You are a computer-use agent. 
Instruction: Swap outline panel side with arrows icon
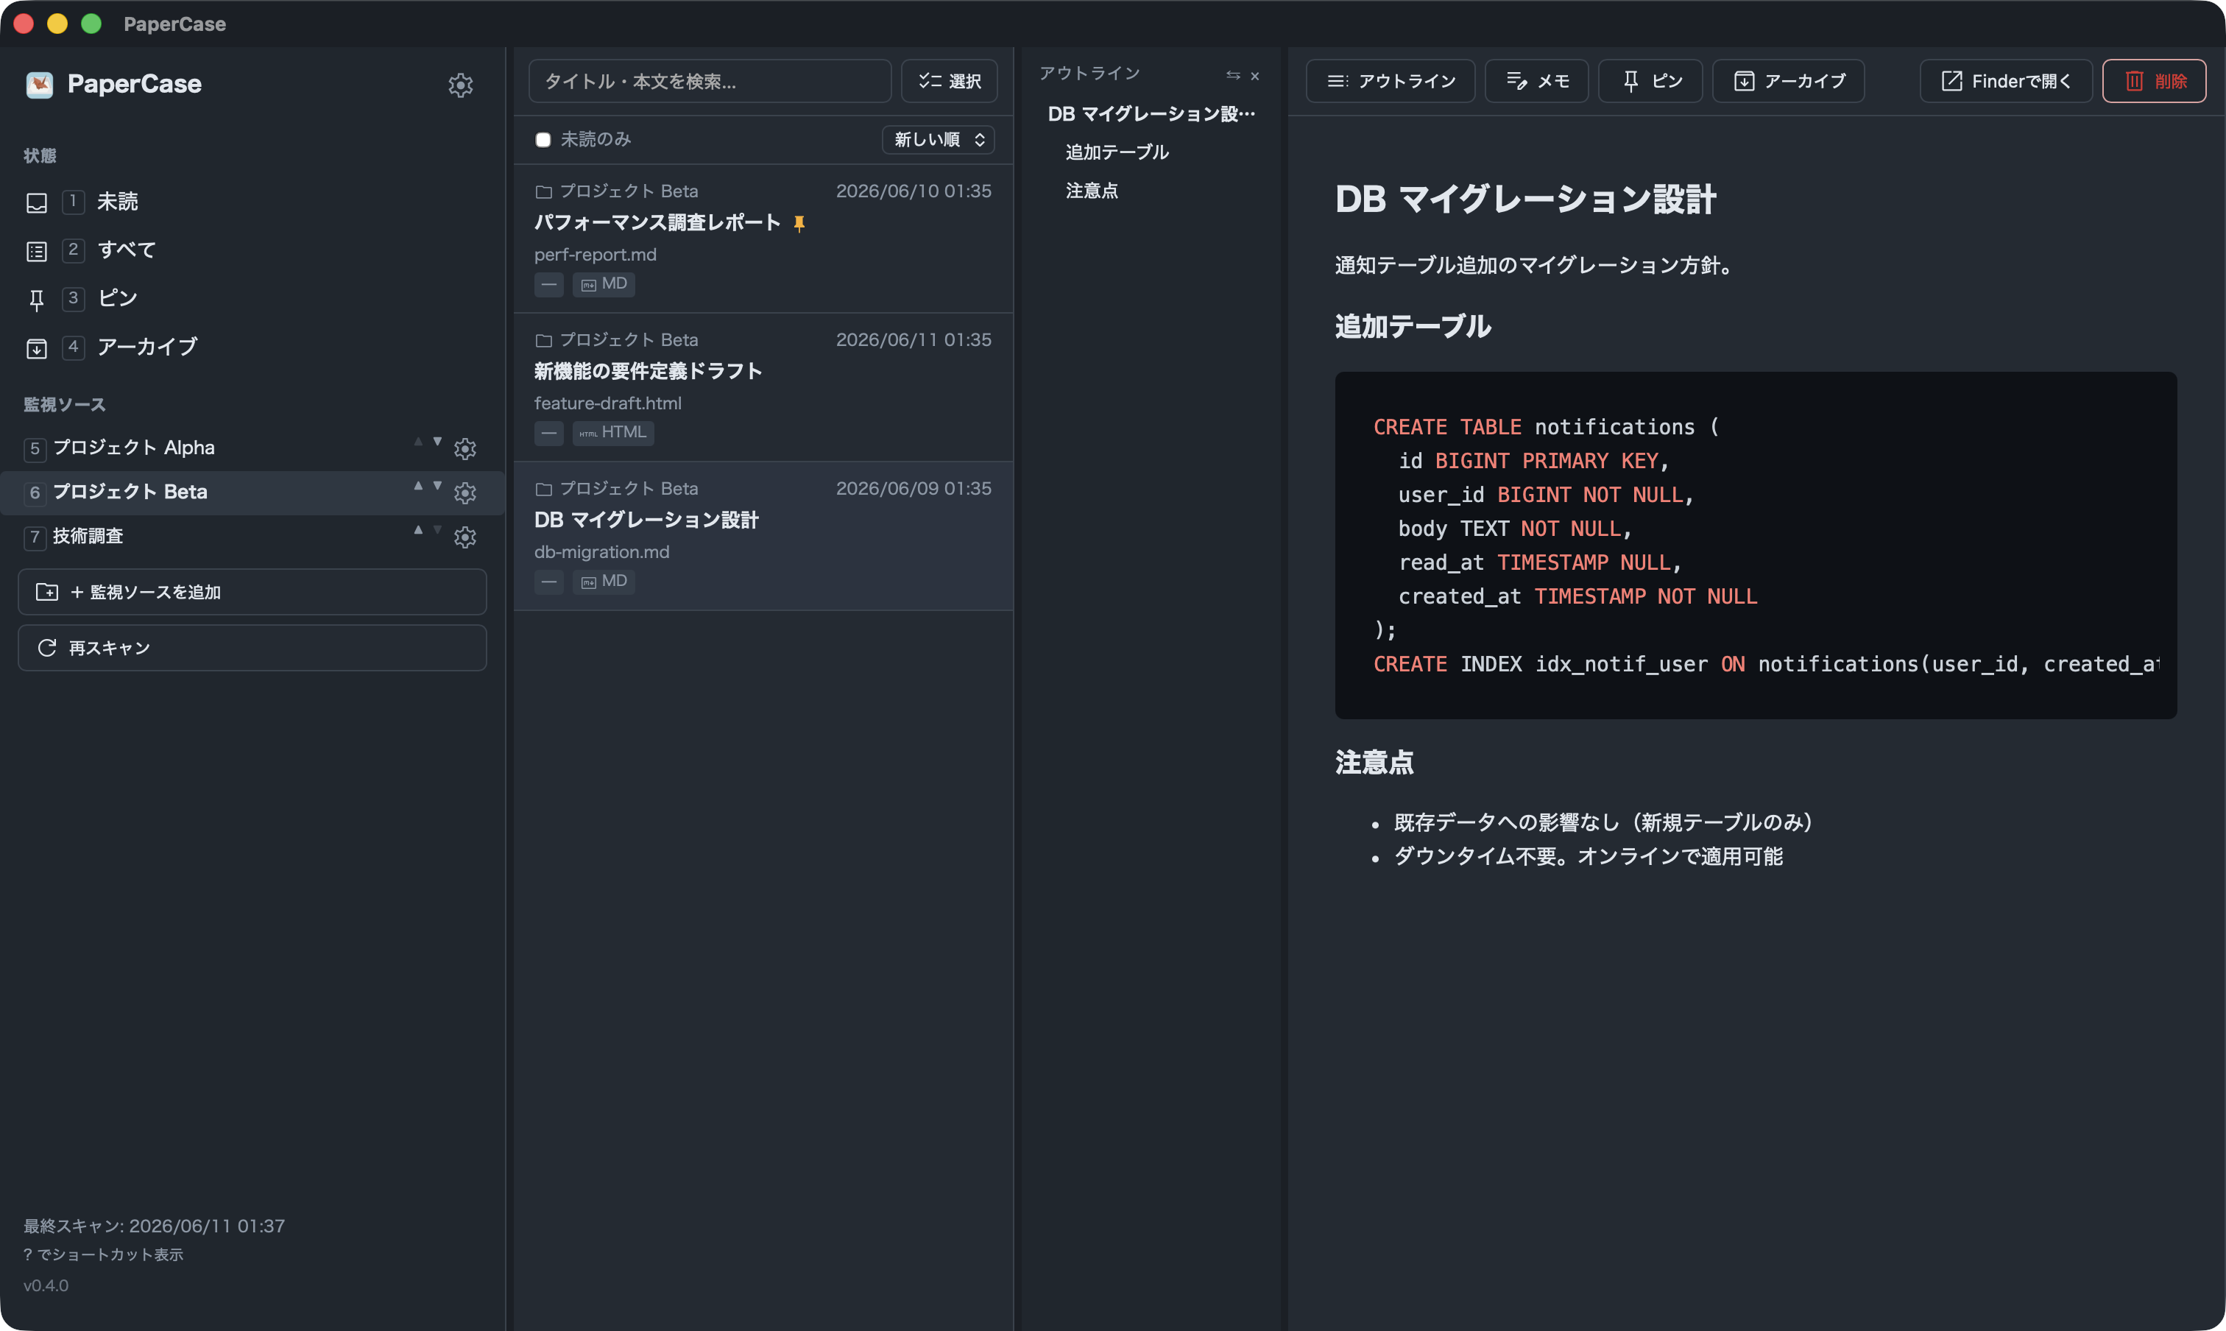1233,75
